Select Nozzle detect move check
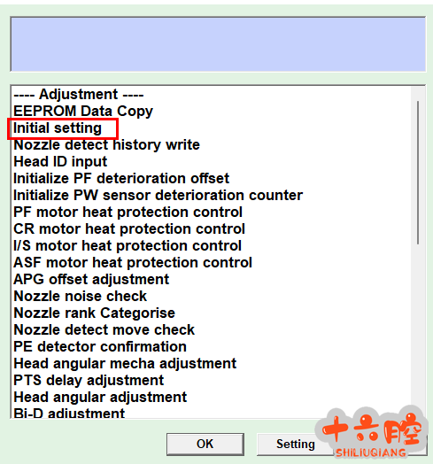Image resolution: width=433 pixels, height=464 pixels. (x=104, y=330)
